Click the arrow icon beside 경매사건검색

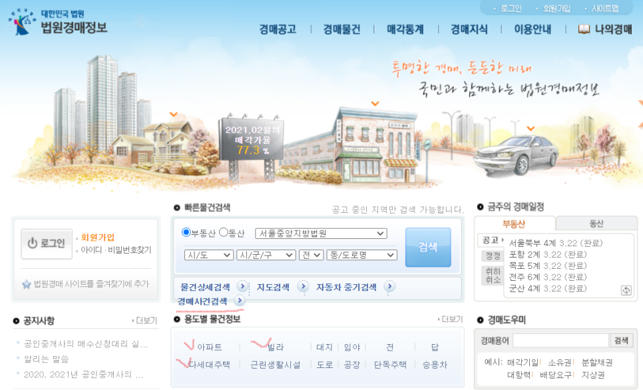click(x=240, y=300)
